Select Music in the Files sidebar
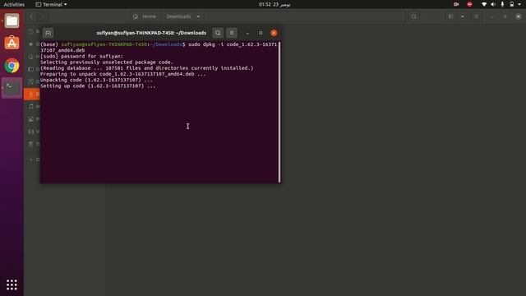The image size is (526, 296). (x=33, y=107)
